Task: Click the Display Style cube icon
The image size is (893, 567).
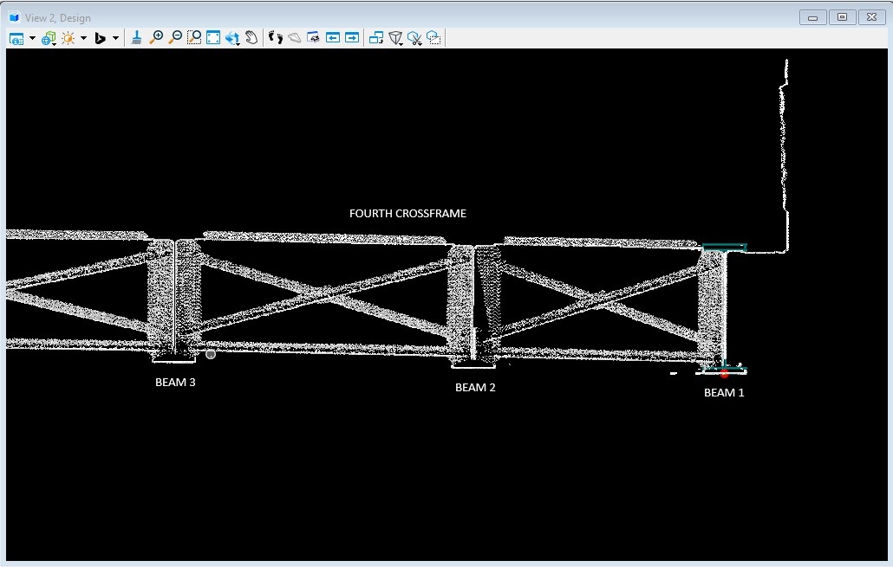Action: 48,38
